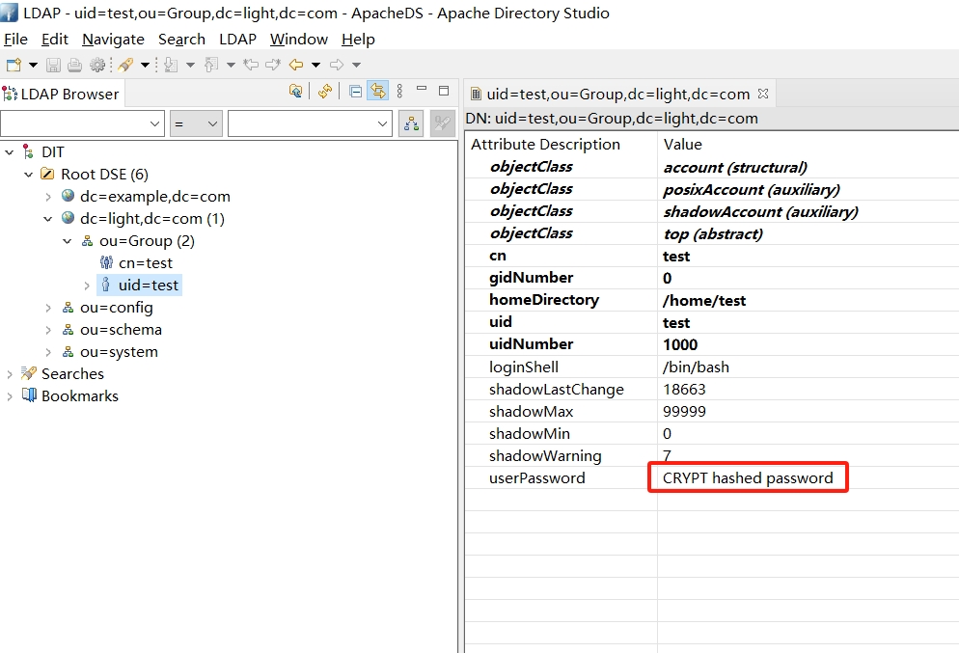Open the quick search attribute dropdown
This screenshot has width=959, height=653.
82,123
